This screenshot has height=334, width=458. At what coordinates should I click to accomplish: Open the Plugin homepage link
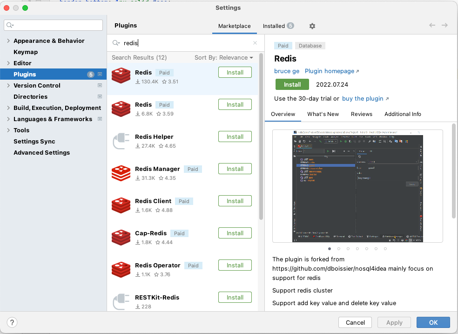coord(332,71)
